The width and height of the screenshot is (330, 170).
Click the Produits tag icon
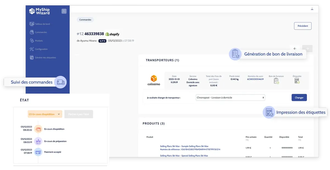pyautogui.click(x=32, y=41)
